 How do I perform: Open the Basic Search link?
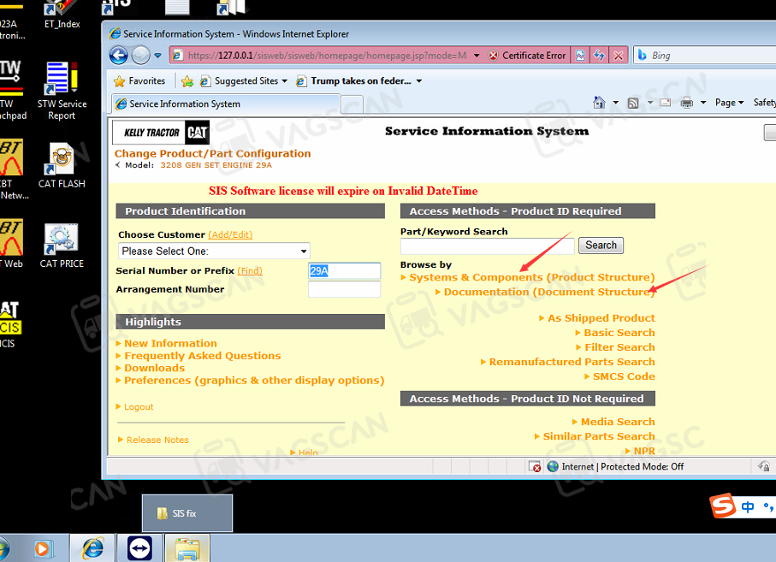coord(619,333)
